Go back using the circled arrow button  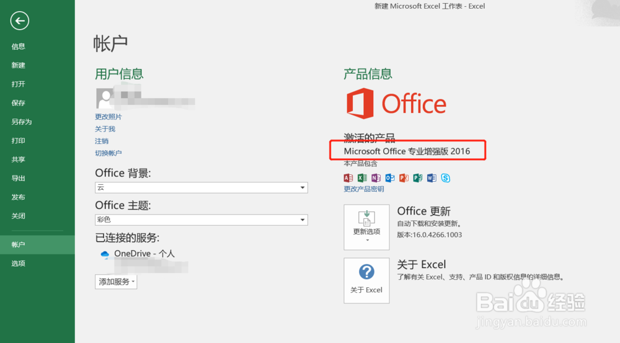pos(20,20)
